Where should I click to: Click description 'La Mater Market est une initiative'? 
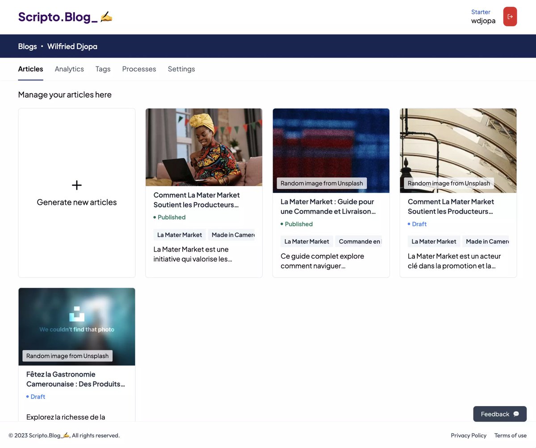pos(193,254)
